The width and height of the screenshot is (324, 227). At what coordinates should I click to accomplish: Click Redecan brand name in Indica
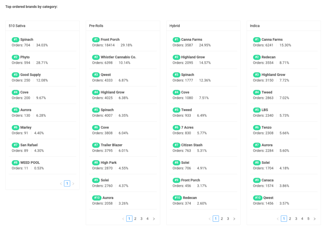(268, 57)
